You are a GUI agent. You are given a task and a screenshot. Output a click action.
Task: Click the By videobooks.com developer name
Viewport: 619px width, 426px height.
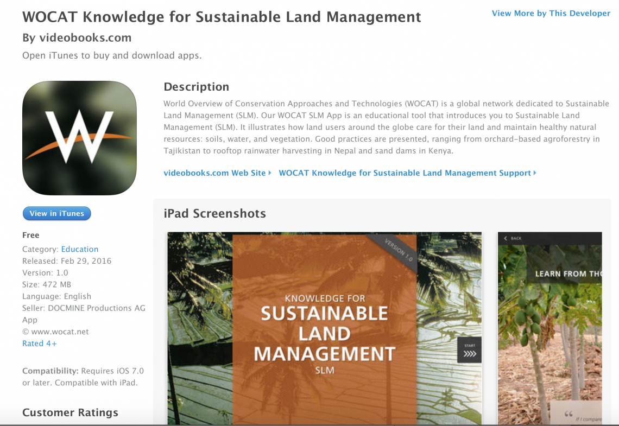coord(77,38)
